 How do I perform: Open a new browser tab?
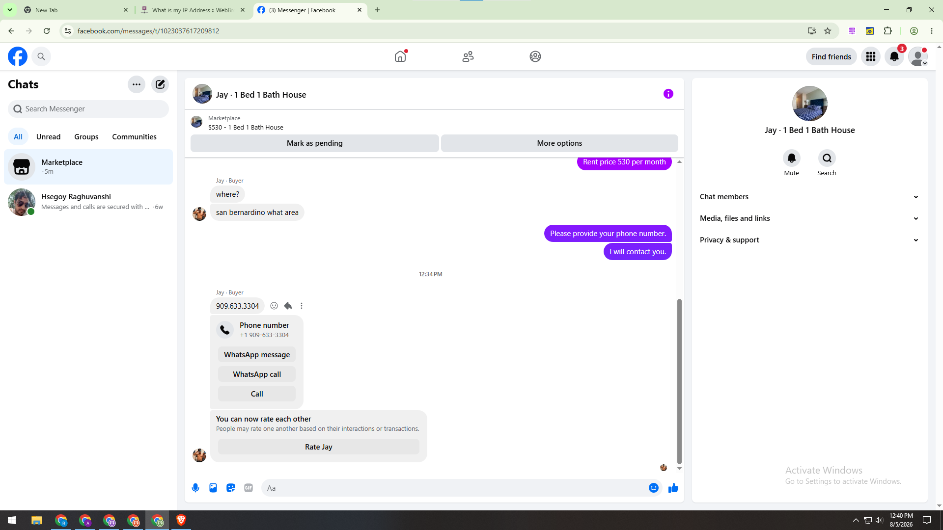tap(377, 10)
